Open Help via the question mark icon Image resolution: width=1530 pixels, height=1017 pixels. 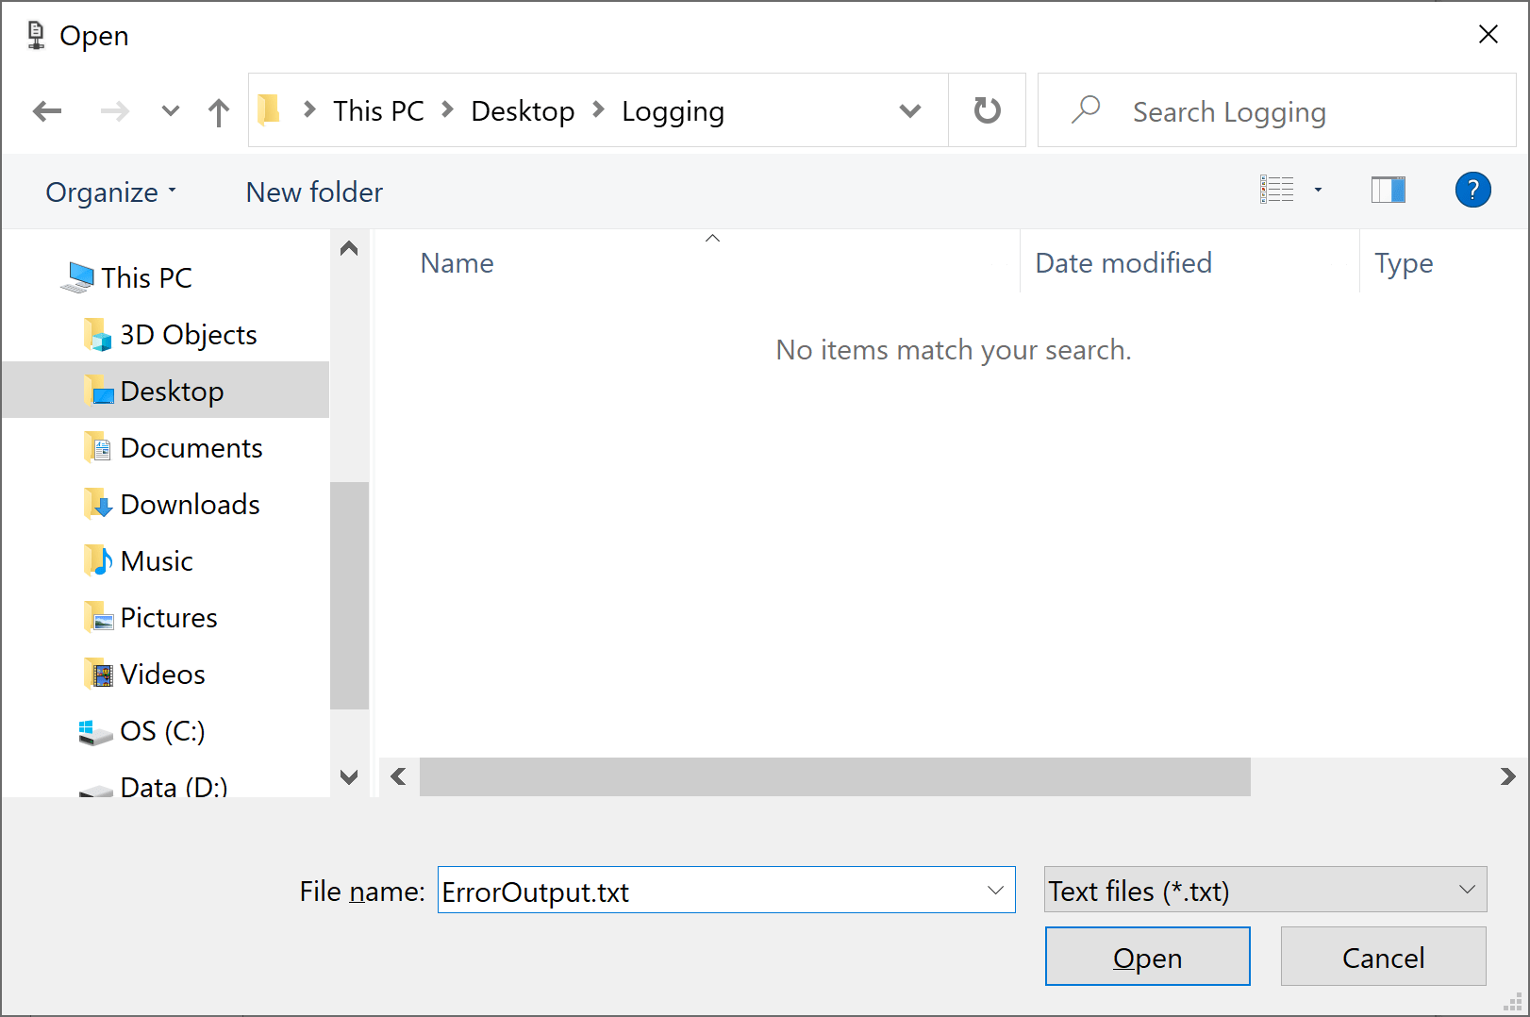(x=1472, y=190)
